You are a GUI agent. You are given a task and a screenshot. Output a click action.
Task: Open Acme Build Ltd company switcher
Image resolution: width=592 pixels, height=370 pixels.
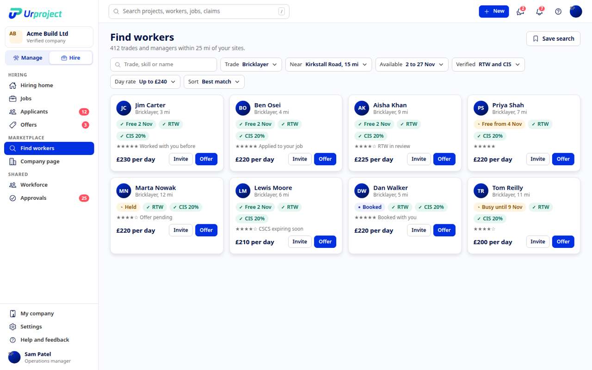coord(49,37)
